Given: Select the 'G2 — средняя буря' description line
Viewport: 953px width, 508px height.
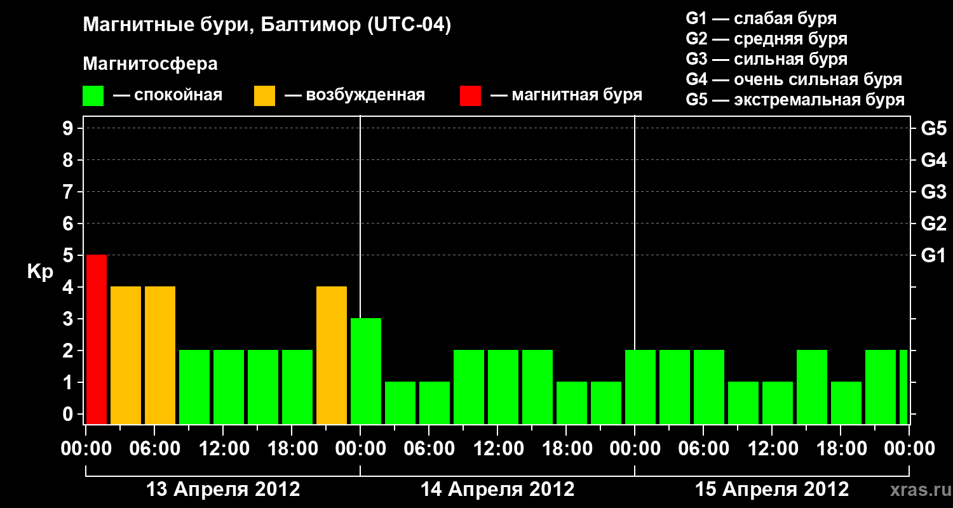Looking at the screenshot, I should 767,39.
